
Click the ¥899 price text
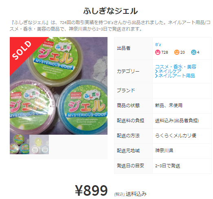(x=91, y=190)
